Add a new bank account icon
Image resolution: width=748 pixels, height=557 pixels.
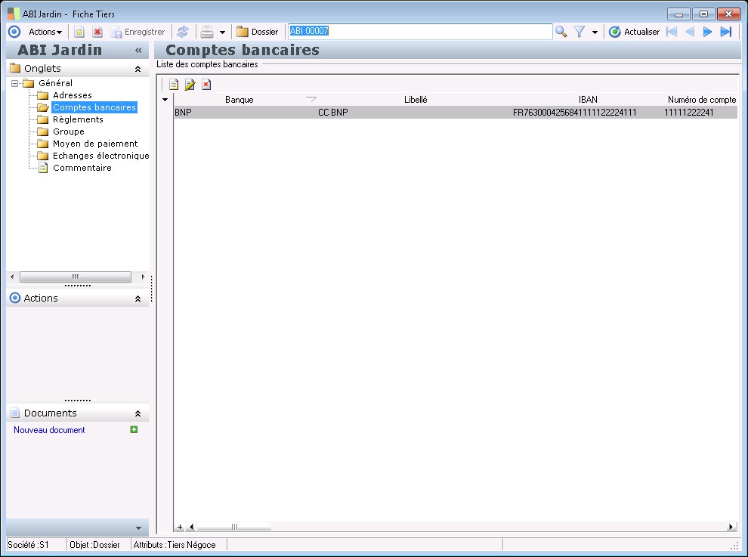(x=174, y=85)
